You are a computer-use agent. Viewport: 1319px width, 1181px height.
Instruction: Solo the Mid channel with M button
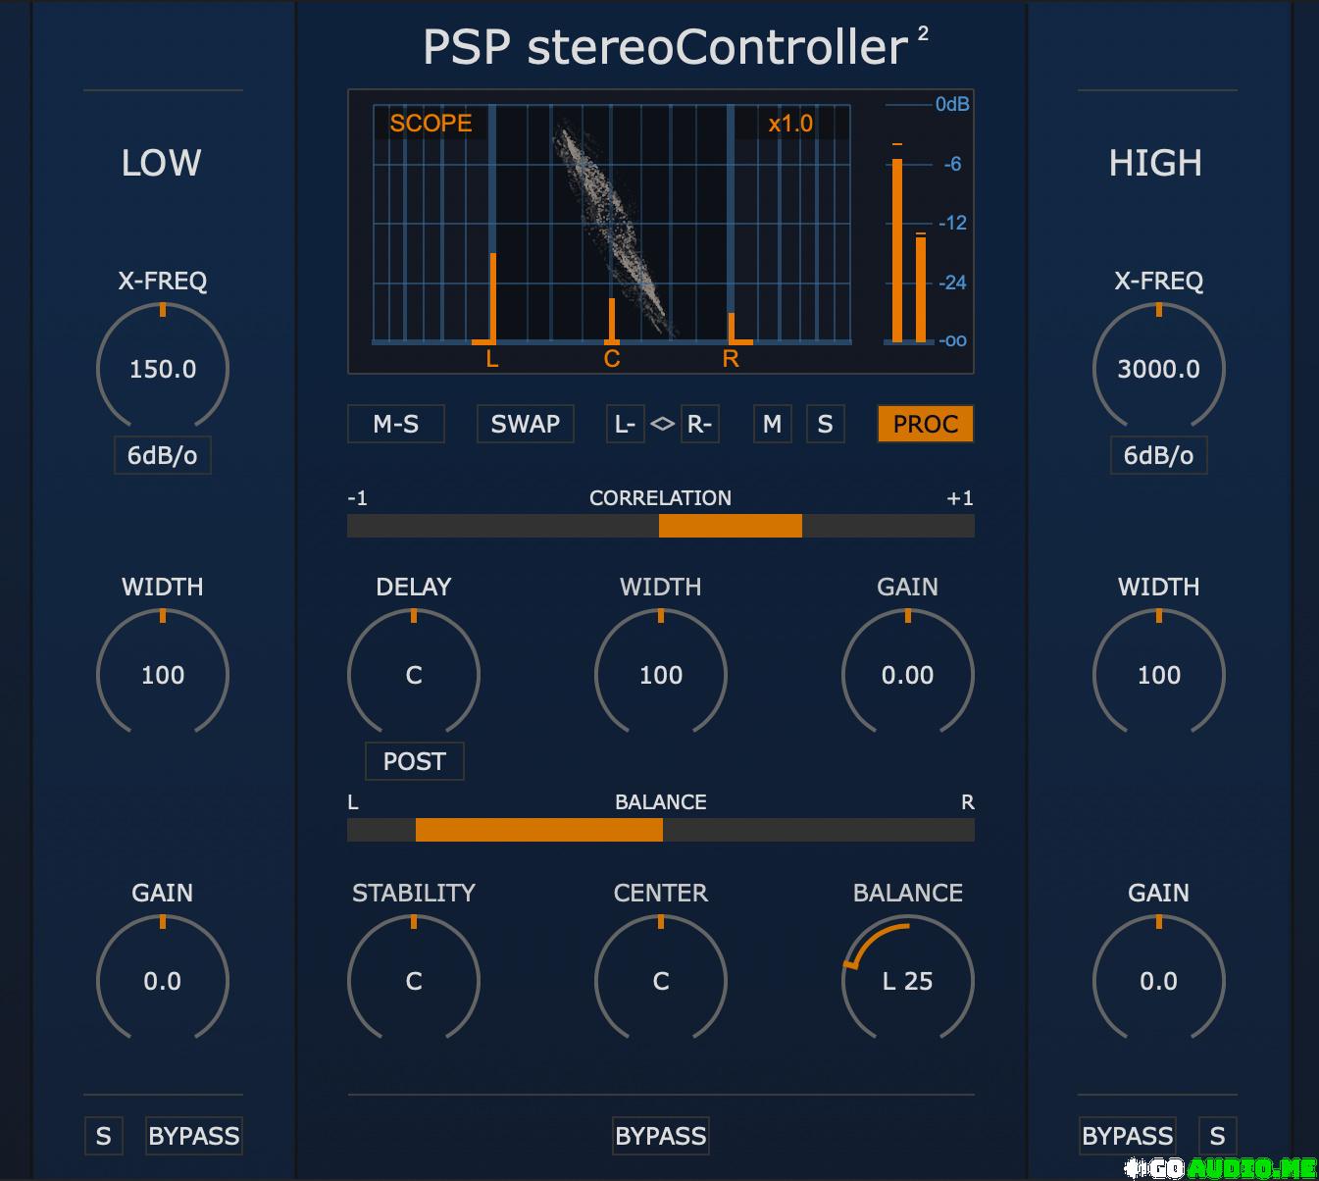772,425
